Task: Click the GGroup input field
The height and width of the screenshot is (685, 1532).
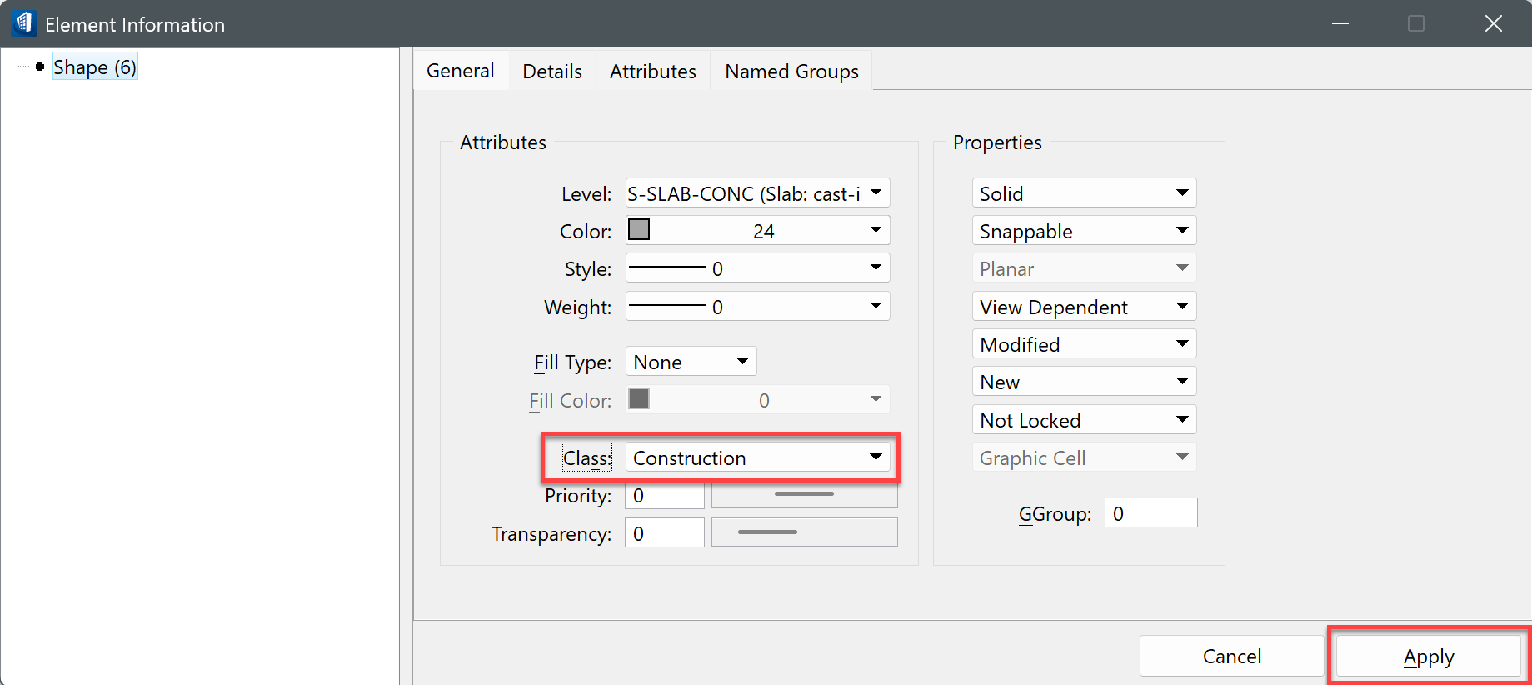Action: click(x=1150, y=513)
